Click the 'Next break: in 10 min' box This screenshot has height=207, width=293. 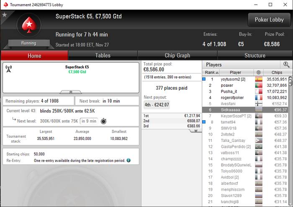pyautogui.click(x=107, y=101)
